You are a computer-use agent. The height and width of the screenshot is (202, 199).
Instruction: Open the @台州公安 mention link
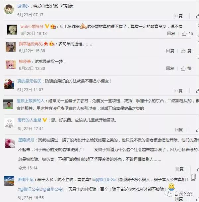point(53,189)
